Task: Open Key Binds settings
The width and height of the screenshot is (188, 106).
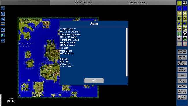Action: pyautogui.click(x=182, y=86)
